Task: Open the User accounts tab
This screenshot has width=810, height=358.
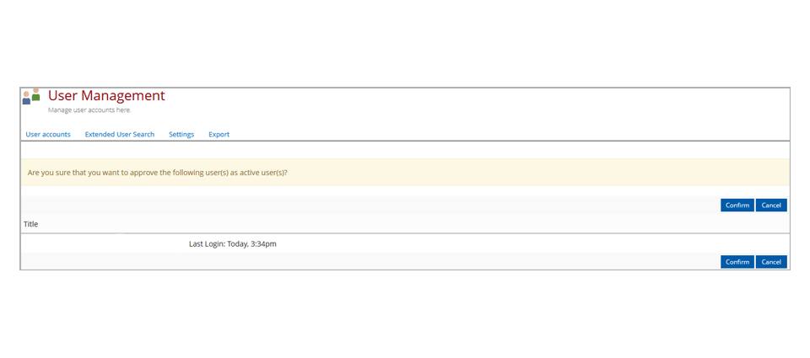Action: [48, 134]
